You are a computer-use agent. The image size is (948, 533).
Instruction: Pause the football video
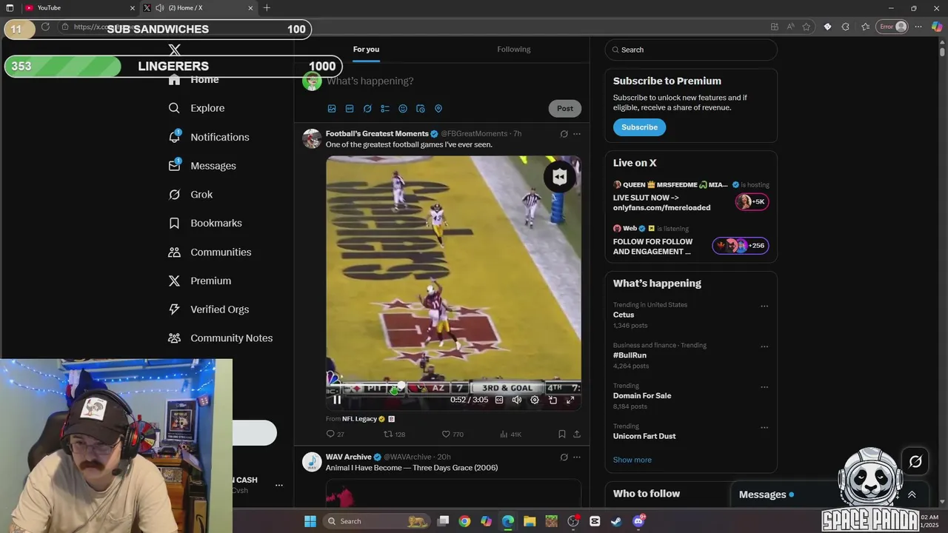coord(337,400)
